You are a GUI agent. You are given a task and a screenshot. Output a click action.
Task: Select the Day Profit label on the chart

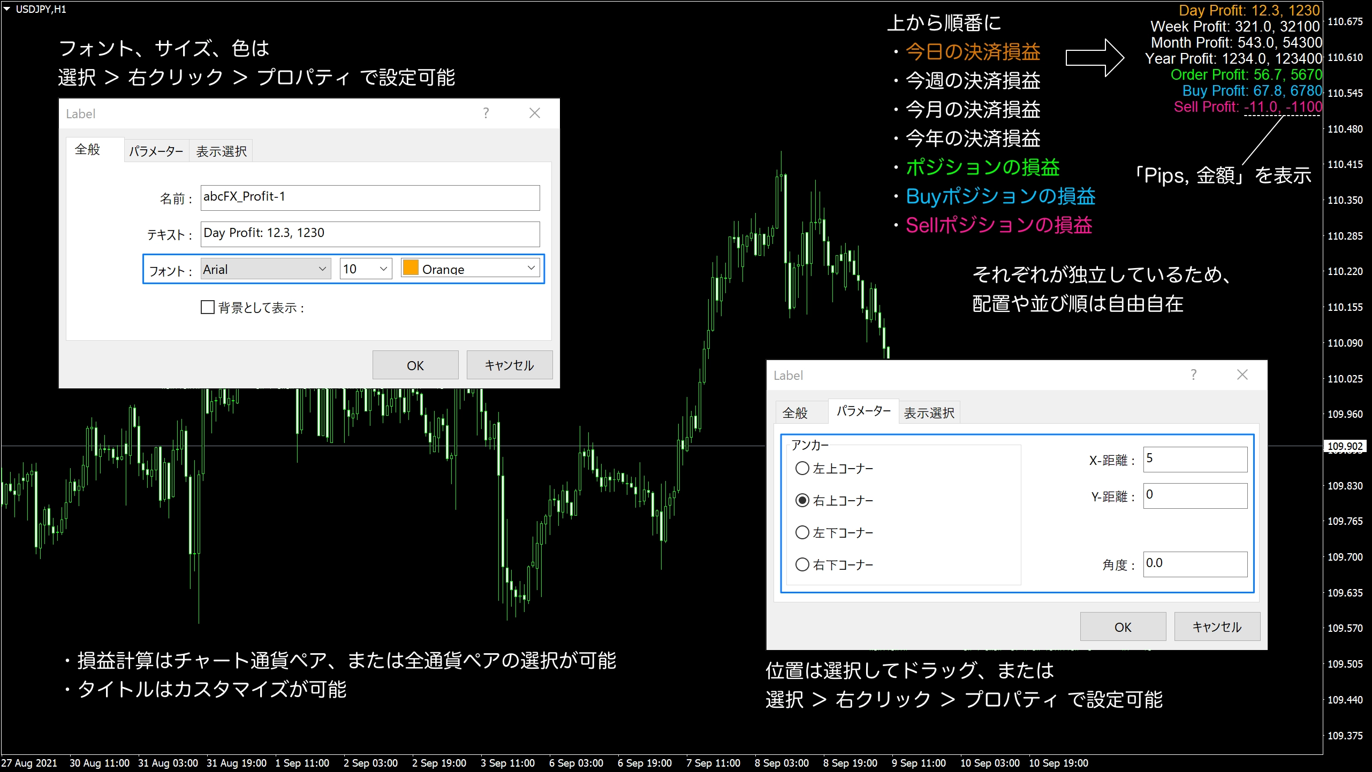pyautogui.click(x=1249, y=10)
